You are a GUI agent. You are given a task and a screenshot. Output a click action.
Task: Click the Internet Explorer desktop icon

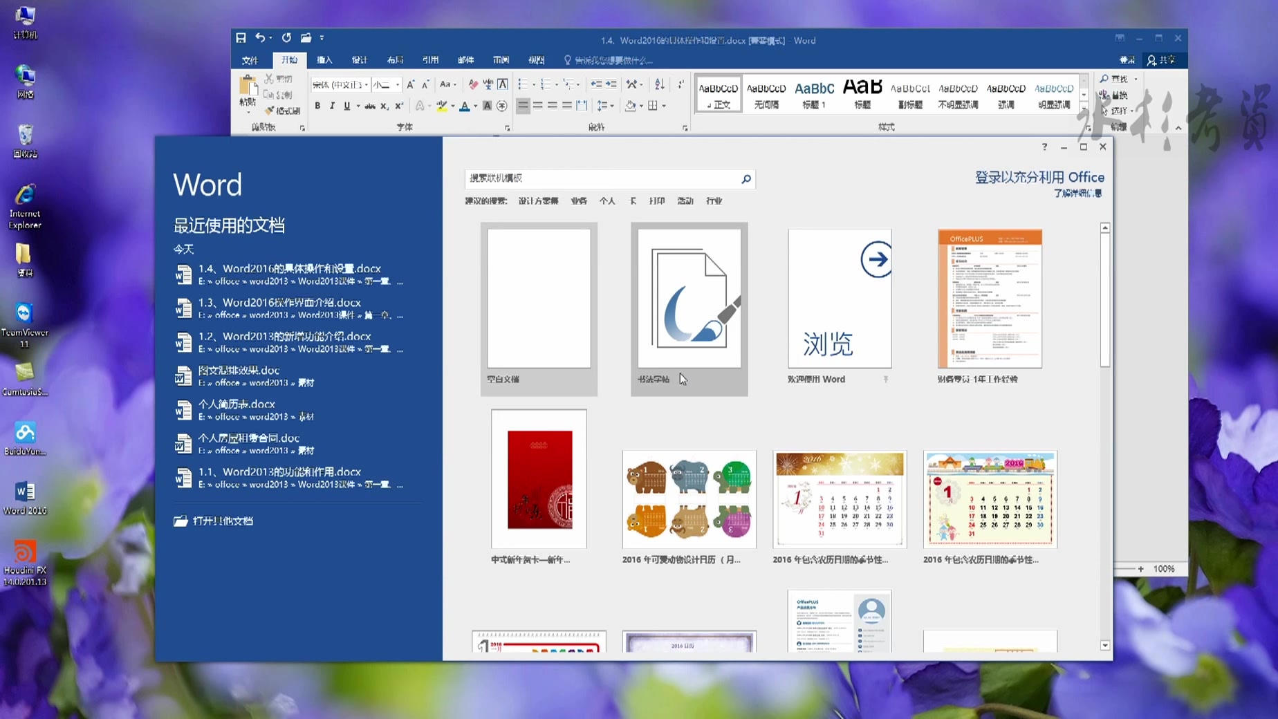25,205
